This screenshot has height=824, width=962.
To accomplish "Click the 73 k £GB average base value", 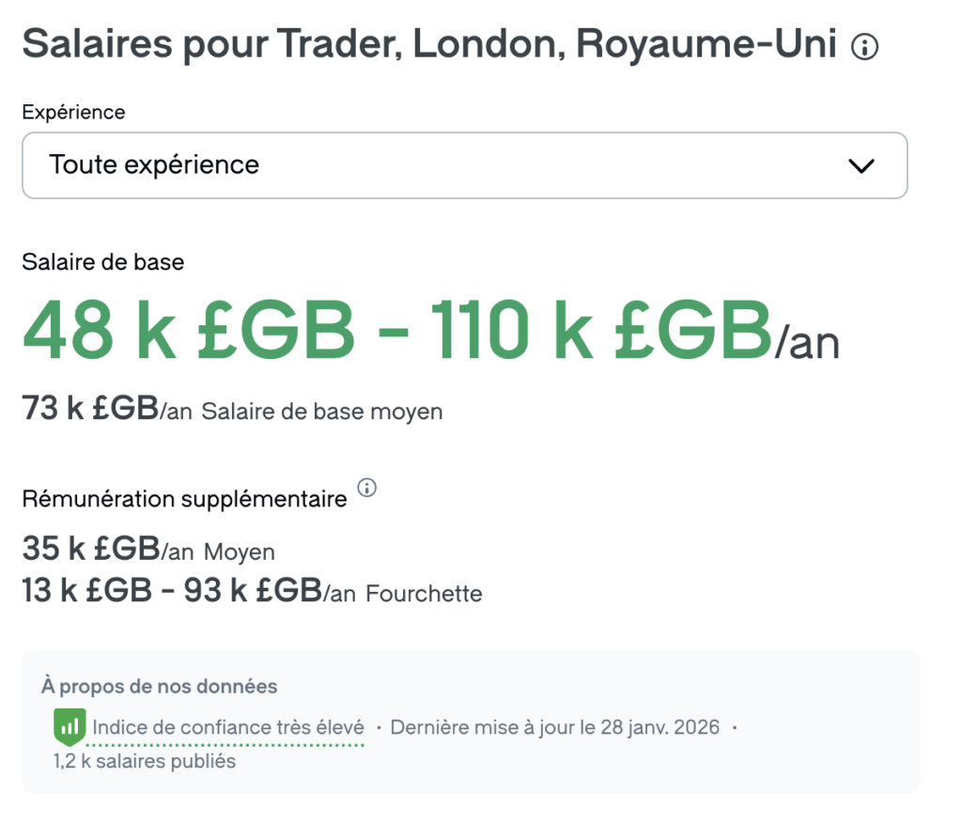I will point(90,410).
